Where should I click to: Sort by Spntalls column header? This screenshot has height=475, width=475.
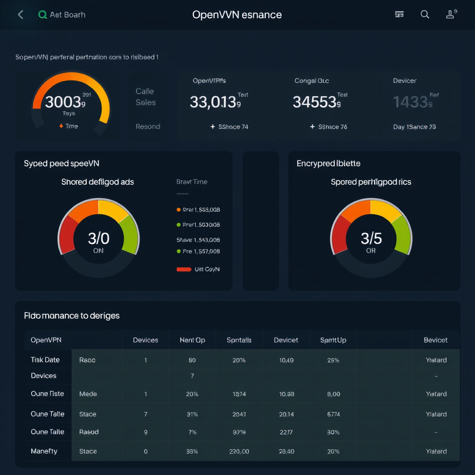click(239, 340)
